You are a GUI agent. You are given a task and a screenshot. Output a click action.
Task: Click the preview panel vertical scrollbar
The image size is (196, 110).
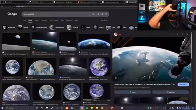tap(192, 46)
